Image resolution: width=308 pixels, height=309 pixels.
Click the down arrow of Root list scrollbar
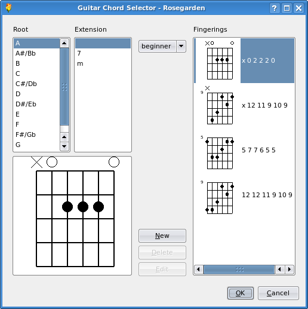pyautogui.click(x=64, y=146)
